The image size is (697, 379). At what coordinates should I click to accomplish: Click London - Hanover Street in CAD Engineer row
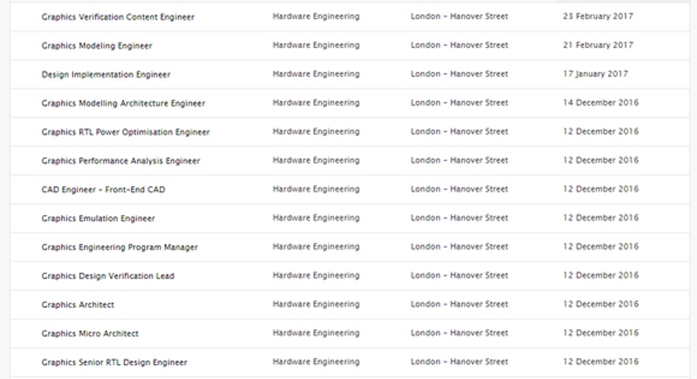click(459, 189)
